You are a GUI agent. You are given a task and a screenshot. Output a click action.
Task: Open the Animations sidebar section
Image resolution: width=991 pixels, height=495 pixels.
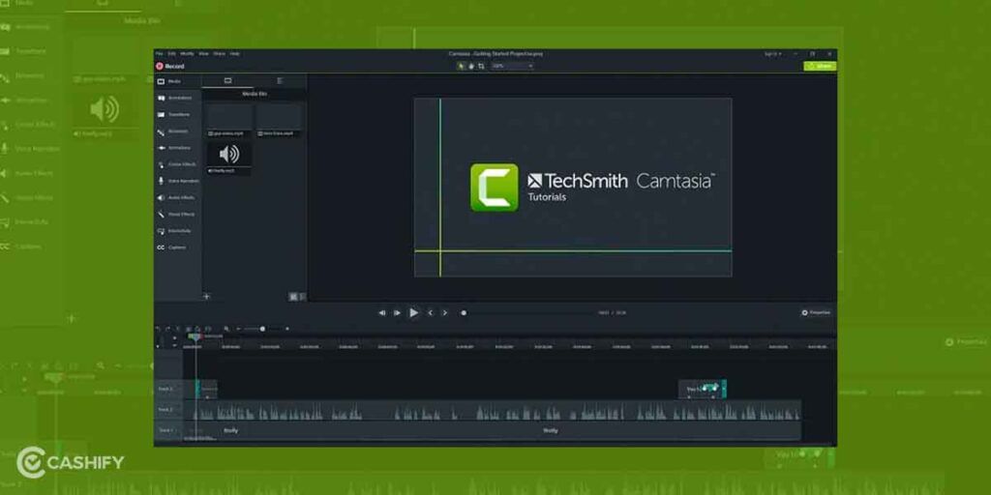(178, 148)
